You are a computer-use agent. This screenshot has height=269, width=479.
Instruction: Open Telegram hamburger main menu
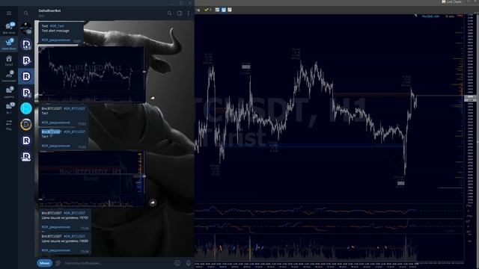click(x=9, y=13)
